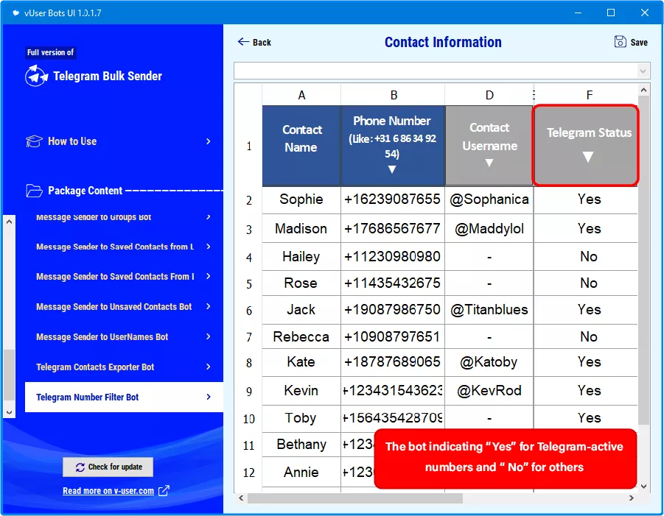Screen dimensions: 664x516
Task: Click the table vertical scrollbar up arrow
Action: [643, 90]
